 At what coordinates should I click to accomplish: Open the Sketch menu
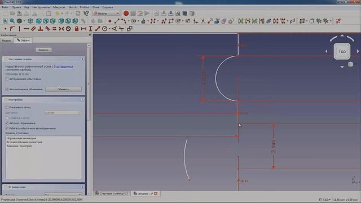coord(73,7)
